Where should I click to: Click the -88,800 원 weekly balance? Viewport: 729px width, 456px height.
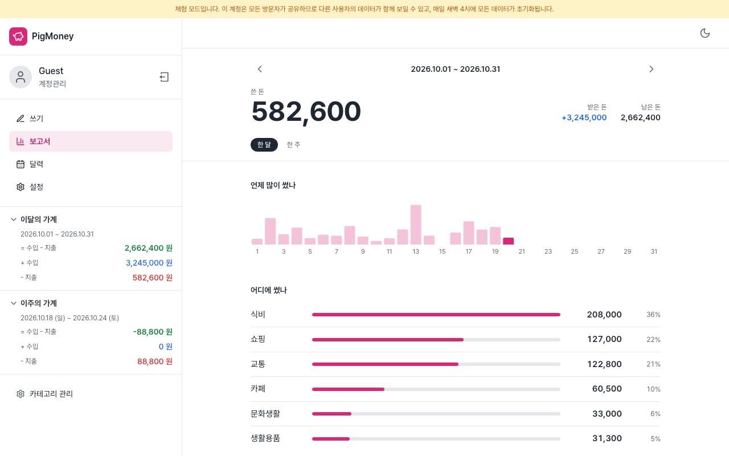[153, 332]
